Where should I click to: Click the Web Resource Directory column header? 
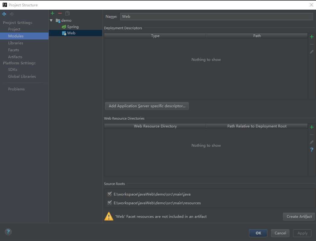pos(155,126)
